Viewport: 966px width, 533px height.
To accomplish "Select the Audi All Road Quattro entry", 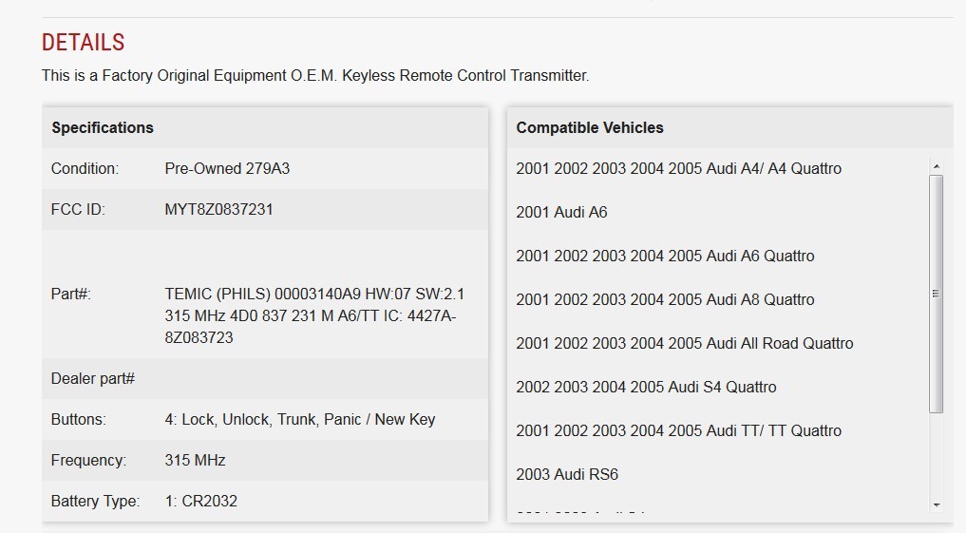I will (x=684, y=343).
